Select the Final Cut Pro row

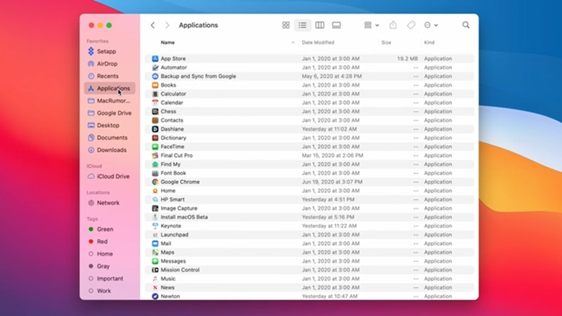click(x=176, y=155)
